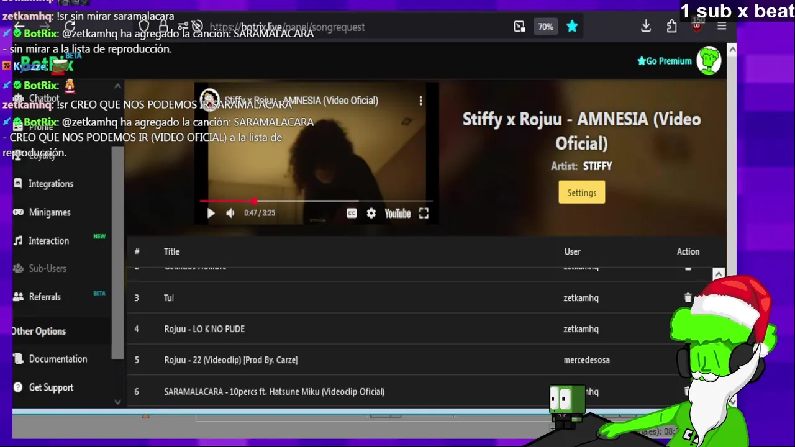
Task: Click the video thumbnail of AMNESIA
Action: coord(317,152)
